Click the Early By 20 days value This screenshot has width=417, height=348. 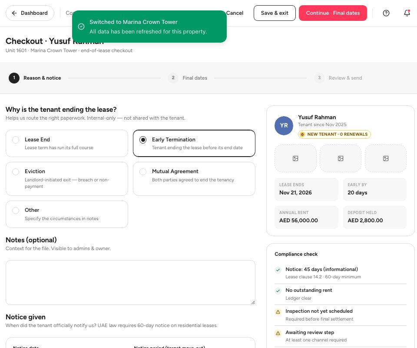tap(357, 193)
